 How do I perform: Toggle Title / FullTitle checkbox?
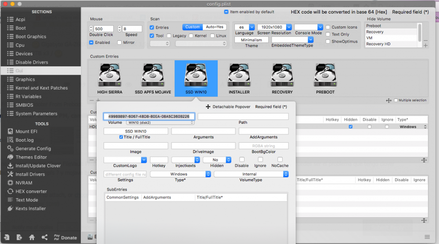121,137
